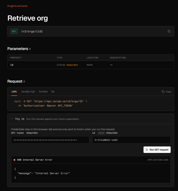Click the STRING type cell
The image size is (178, 191).
click(61, 65)
